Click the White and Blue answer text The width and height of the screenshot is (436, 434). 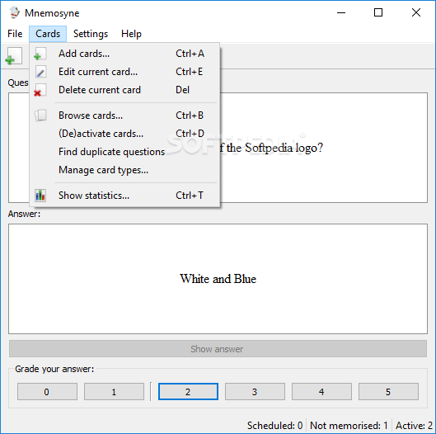pos(218,279)
